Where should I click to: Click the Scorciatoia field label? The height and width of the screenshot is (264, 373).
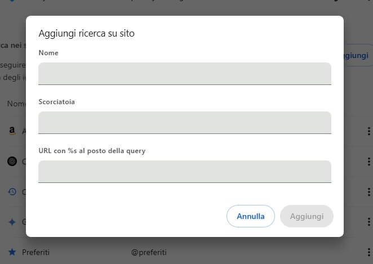click(57, 102)
